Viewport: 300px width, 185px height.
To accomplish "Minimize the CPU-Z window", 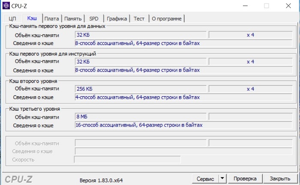I will coord(245,6).
